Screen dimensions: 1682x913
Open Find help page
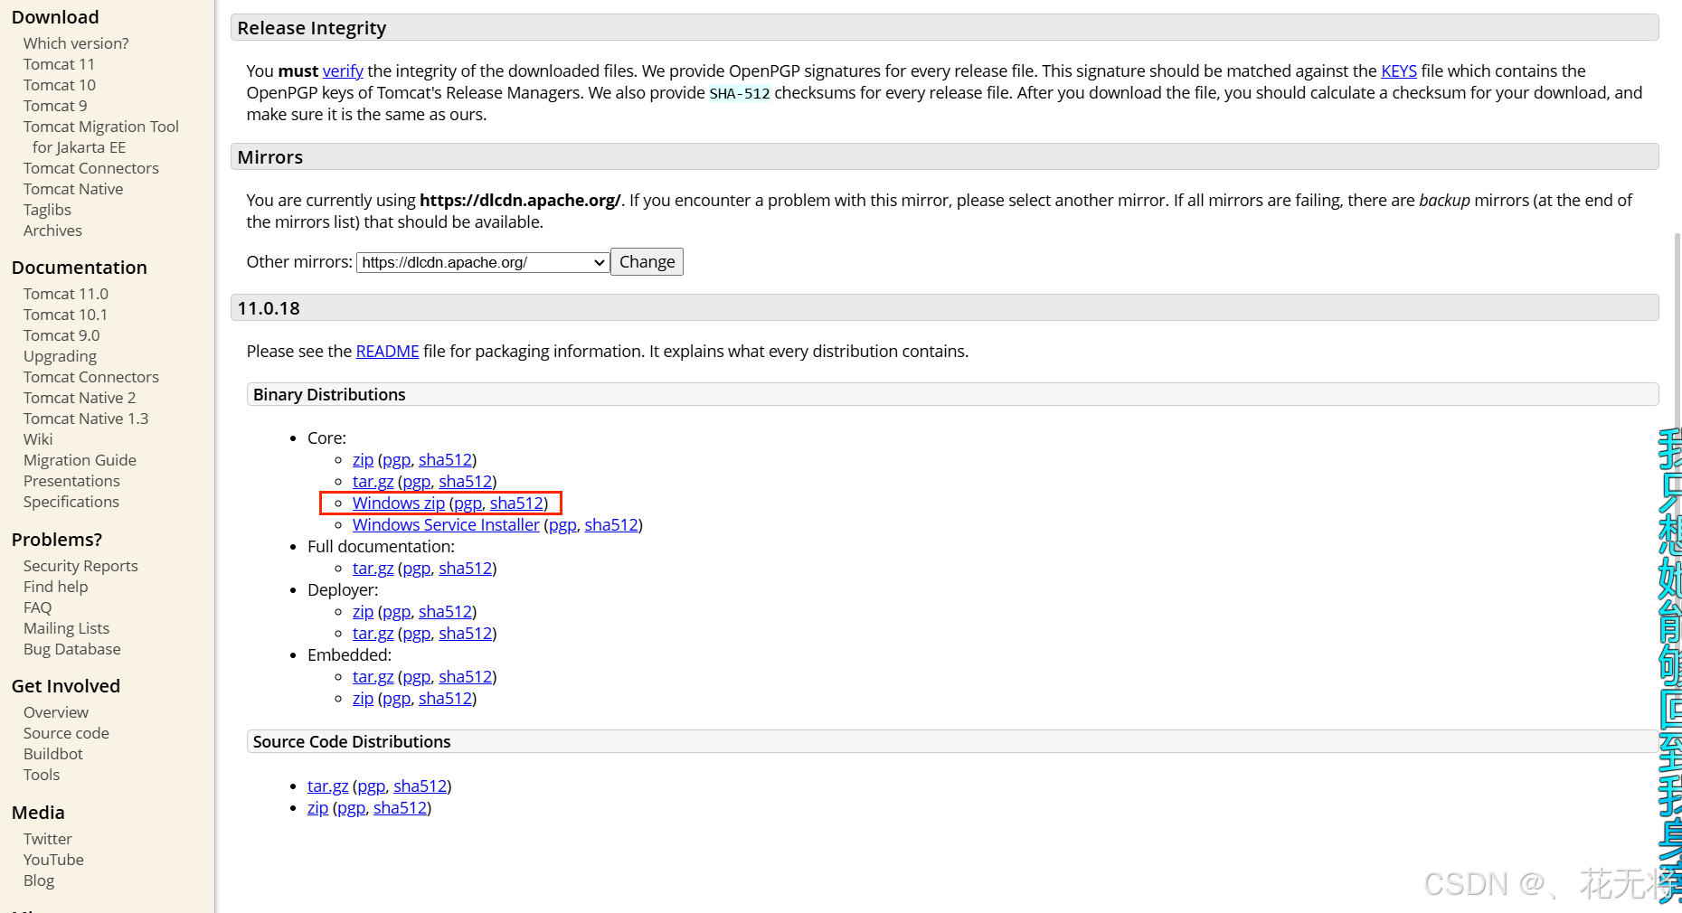pyautogui.click(x=56, y=587)
